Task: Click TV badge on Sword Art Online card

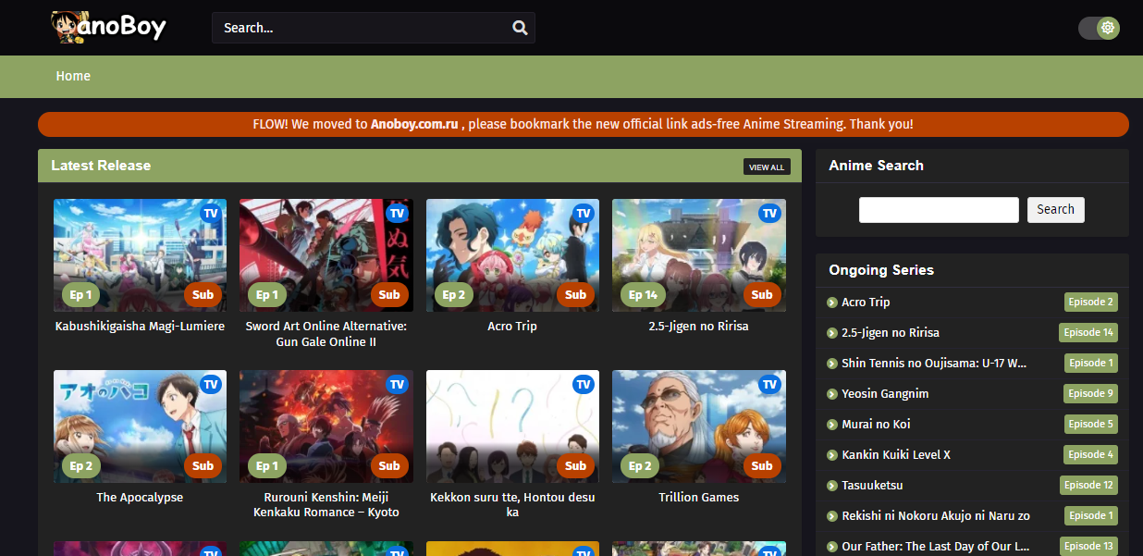Action: 398,214
